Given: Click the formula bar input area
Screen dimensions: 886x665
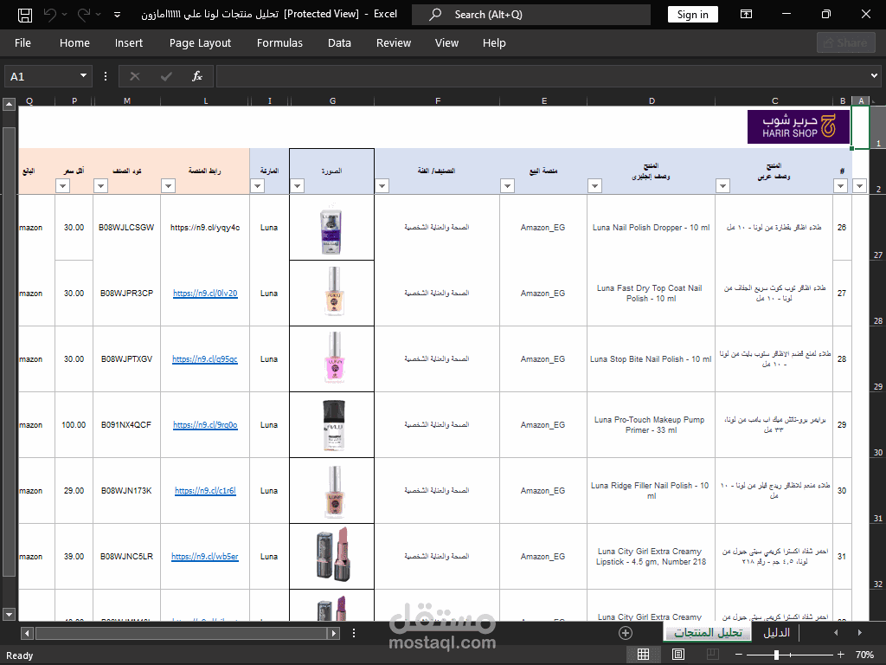Looking at the screenshot, I should point(543,76).
